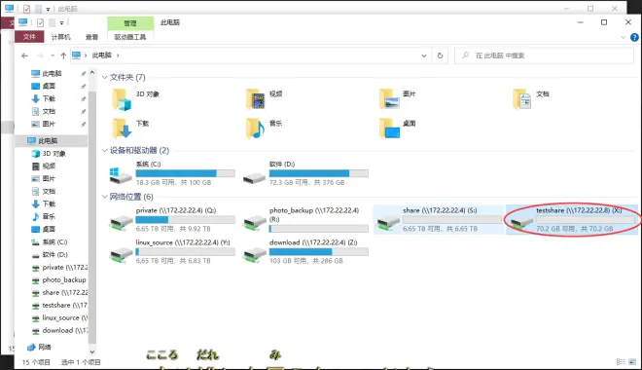Image resolution: width=642 pixels, height=370 pixels.
Task: Select the 系统 (C:) drive icon
Action: (x=121, y=175)
